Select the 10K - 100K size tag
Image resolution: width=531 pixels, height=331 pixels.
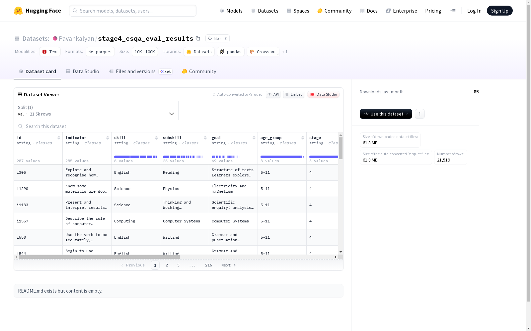coord(145,52)
